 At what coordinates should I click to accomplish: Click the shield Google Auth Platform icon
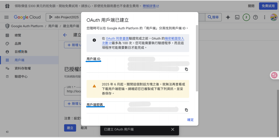tap(7, 26)
